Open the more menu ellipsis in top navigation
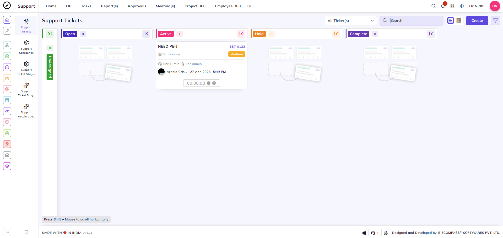503x238 pixels. coord(249,6)
